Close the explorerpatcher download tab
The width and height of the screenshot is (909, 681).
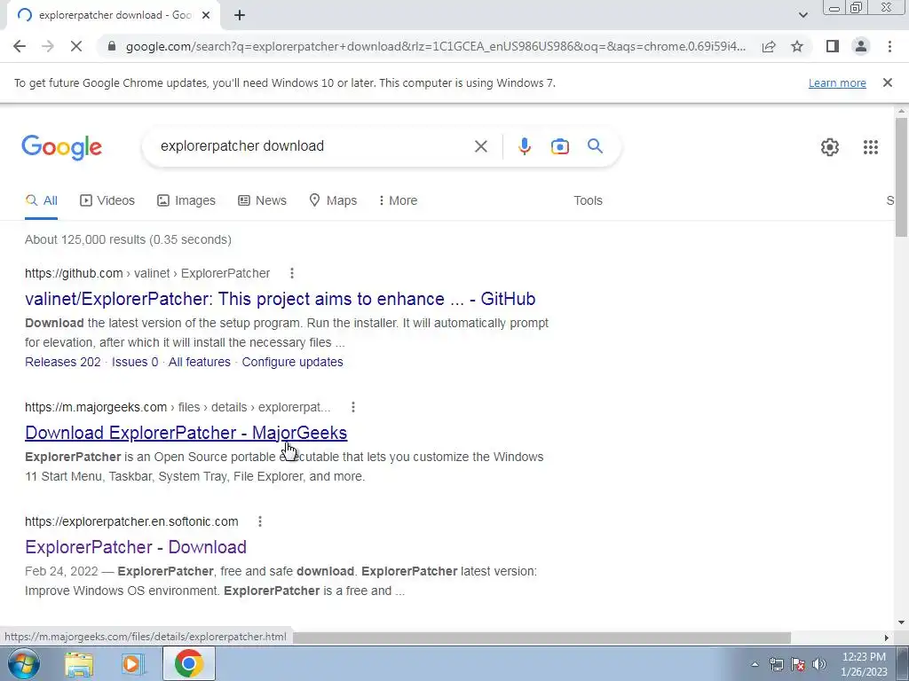point(206,15)
